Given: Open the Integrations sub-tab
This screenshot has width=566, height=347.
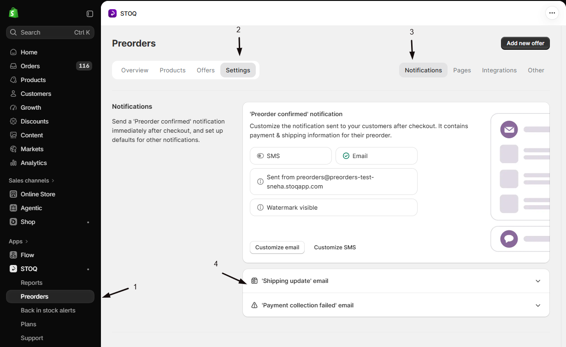Looking at the screenshot, I should [499, 70].
